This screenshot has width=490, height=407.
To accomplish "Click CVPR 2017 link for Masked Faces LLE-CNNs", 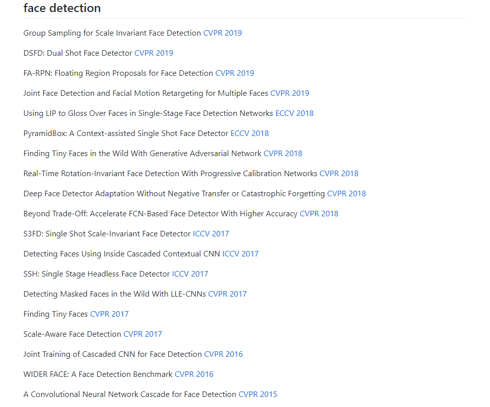I will click(227, 294).
